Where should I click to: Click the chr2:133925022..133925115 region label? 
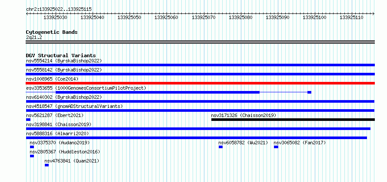click(x=59, y=9)
